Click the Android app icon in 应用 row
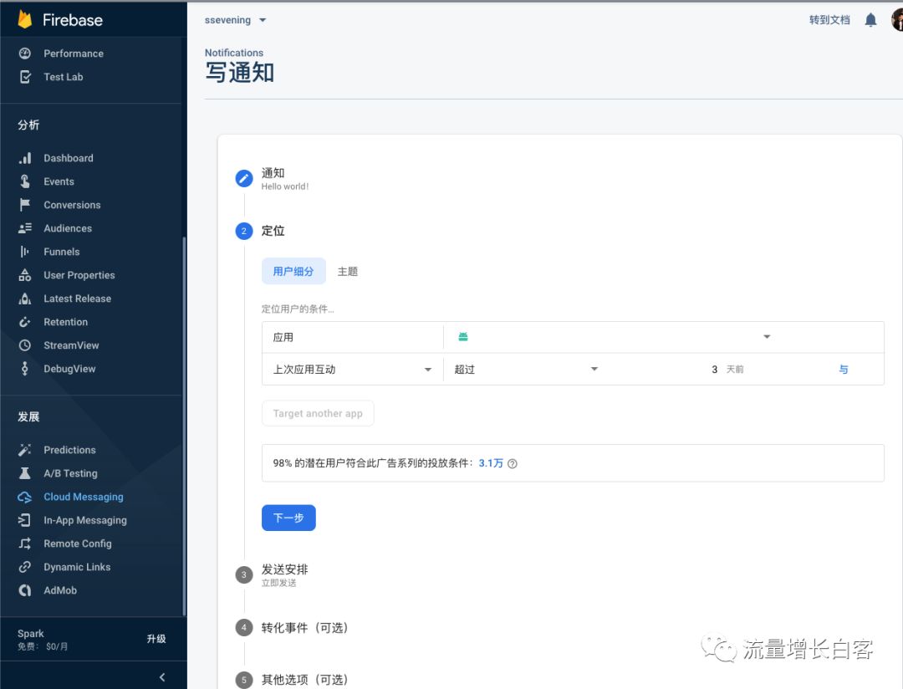Image resolution: width=903 pixels, height=689 pixels. point(462,337)
